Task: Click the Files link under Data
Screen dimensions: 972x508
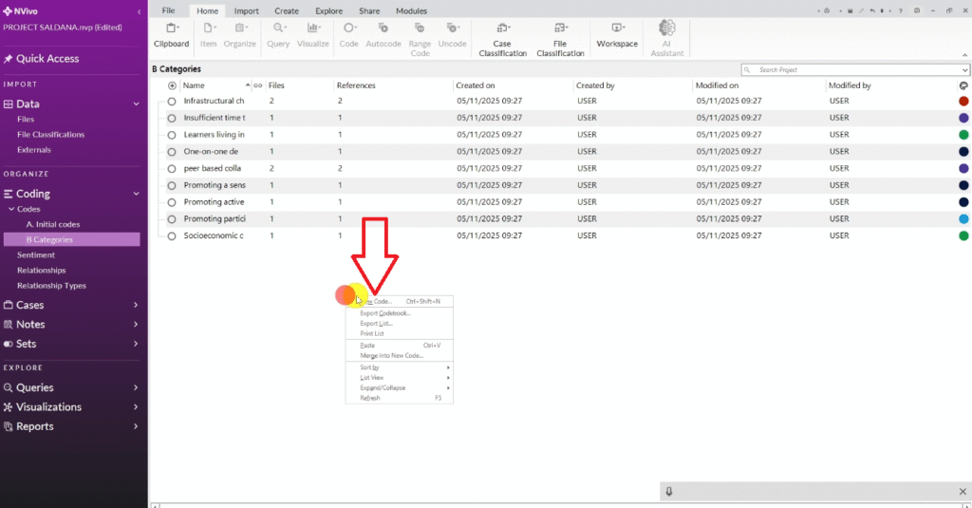Action: click(26, 120)
